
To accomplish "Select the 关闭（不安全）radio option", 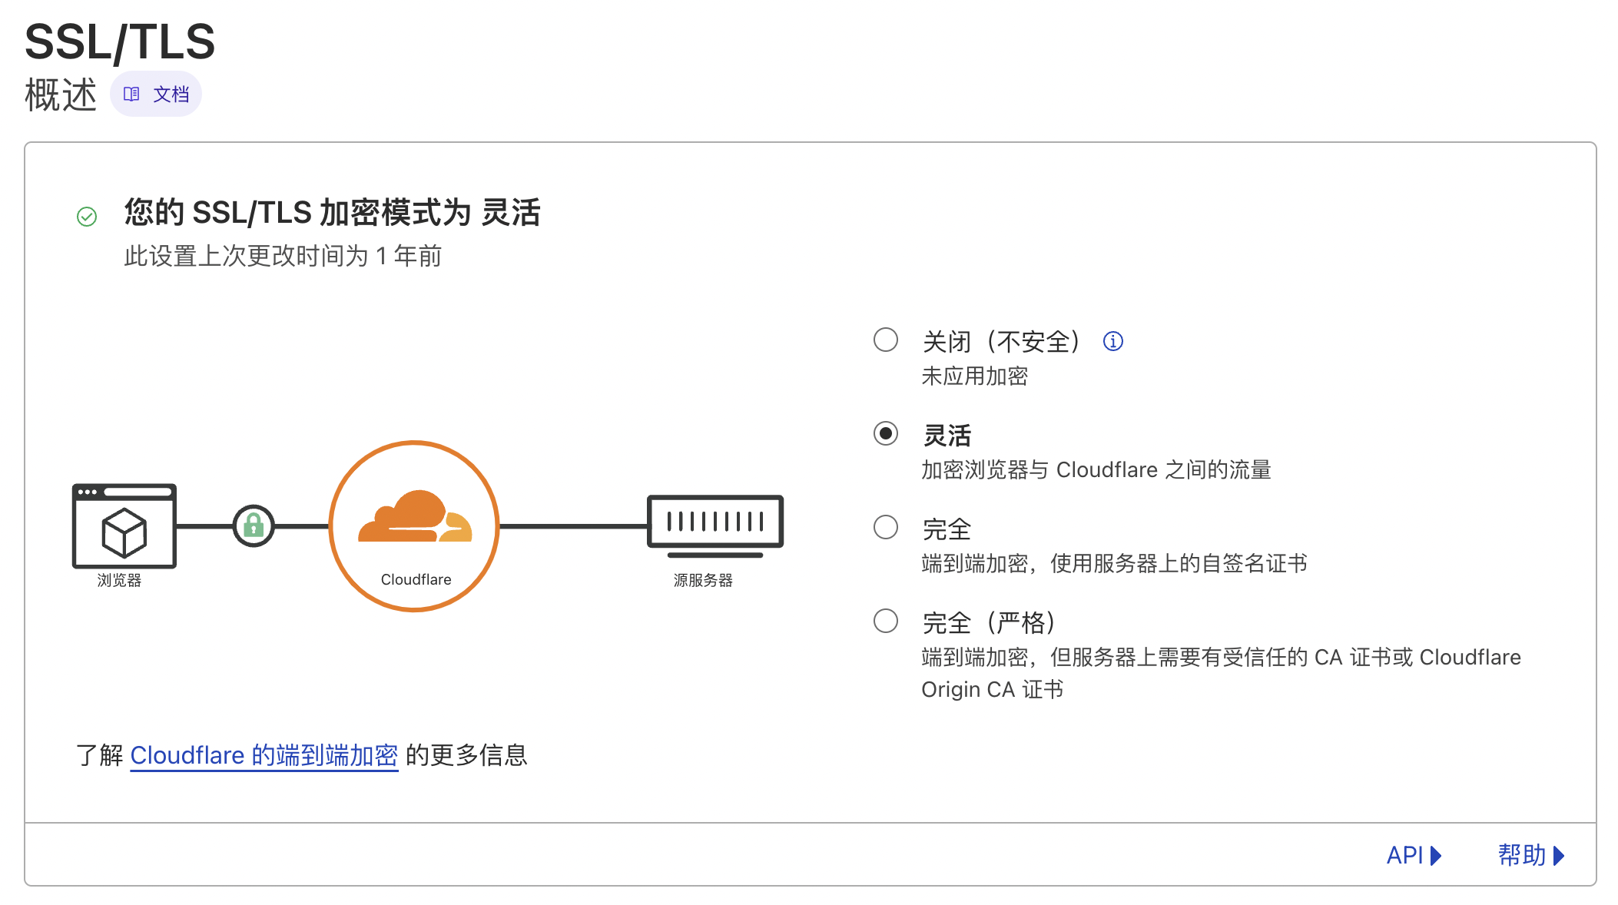I will click(886, 340).
